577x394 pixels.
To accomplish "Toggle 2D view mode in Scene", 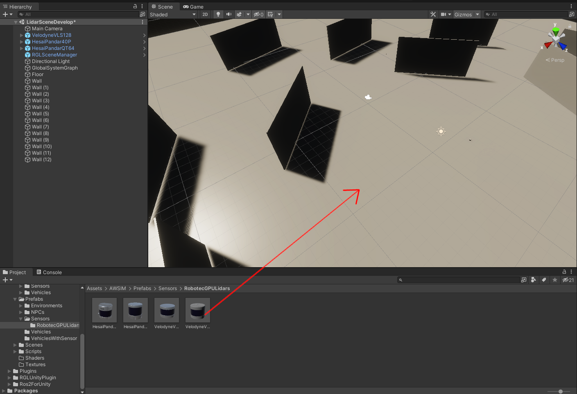I will pos(205,14).
